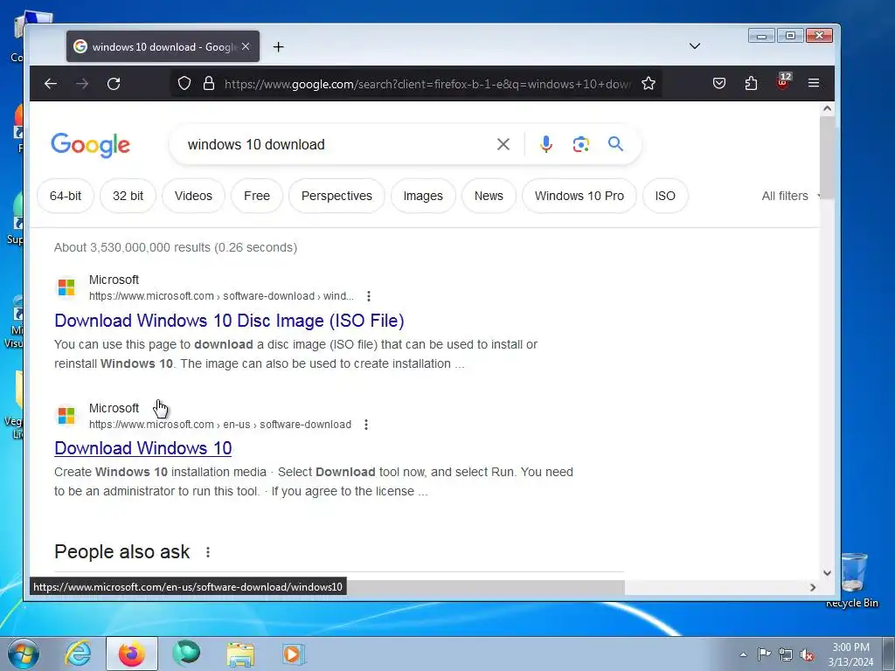The image size is (895, 671).
Task: Click the network tray icon
Action: coord(786,654)
